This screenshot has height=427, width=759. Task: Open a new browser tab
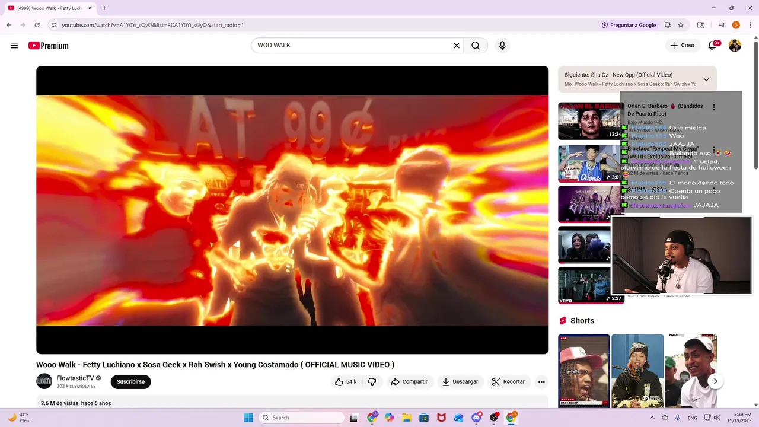(x=104, y=8)
